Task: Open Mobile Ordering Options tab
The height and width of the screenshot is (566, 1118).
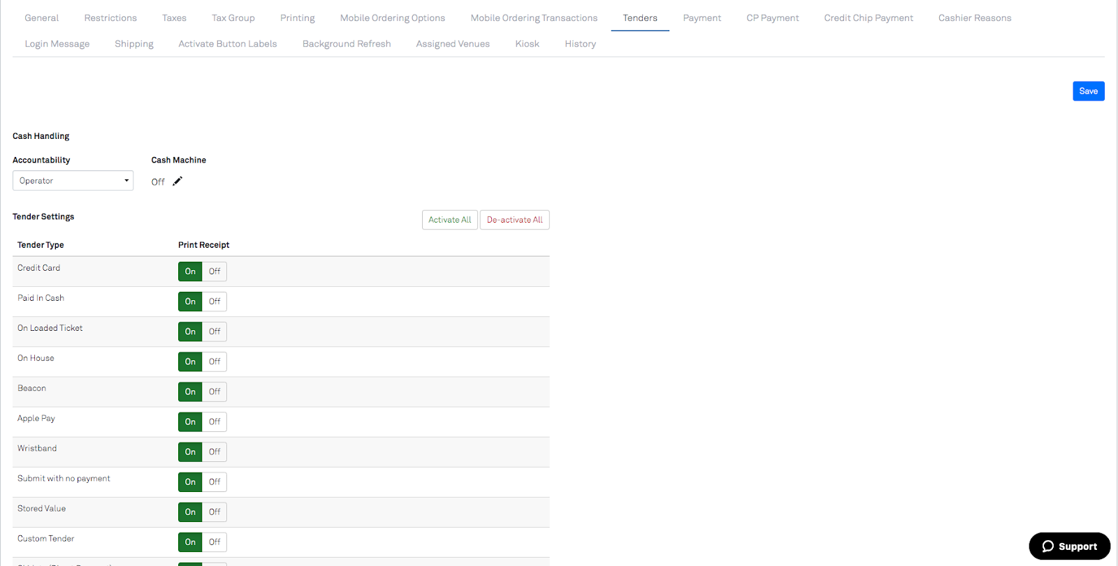Action: [392, 18]
